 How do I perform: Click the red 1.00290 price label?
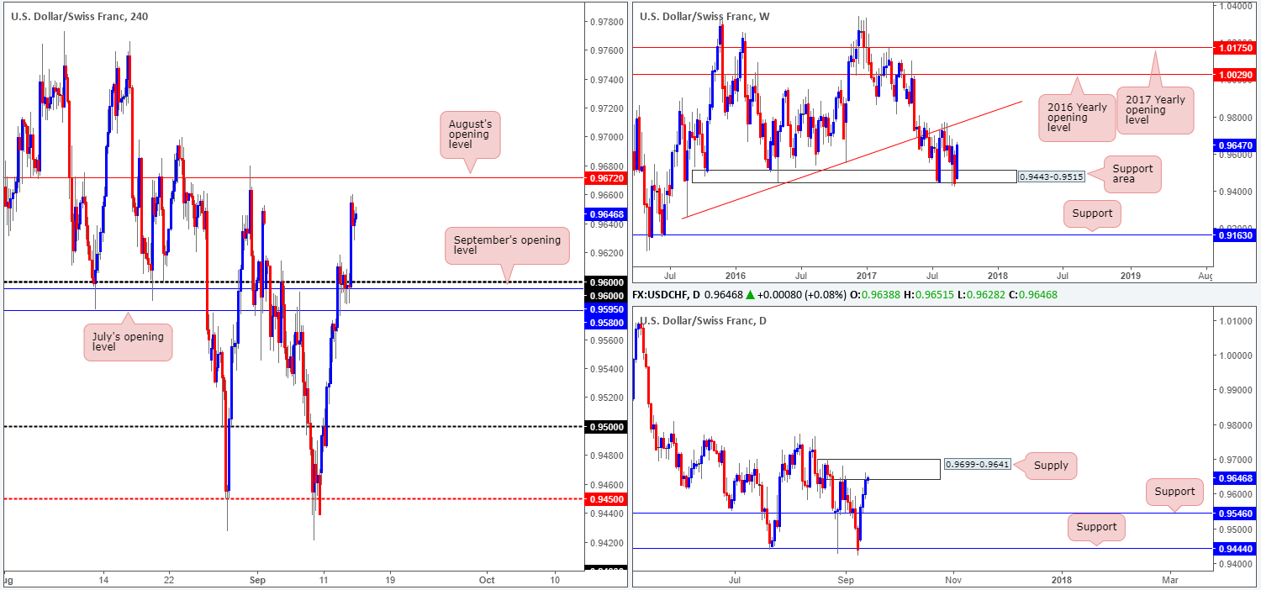(x=1235, y=75)
